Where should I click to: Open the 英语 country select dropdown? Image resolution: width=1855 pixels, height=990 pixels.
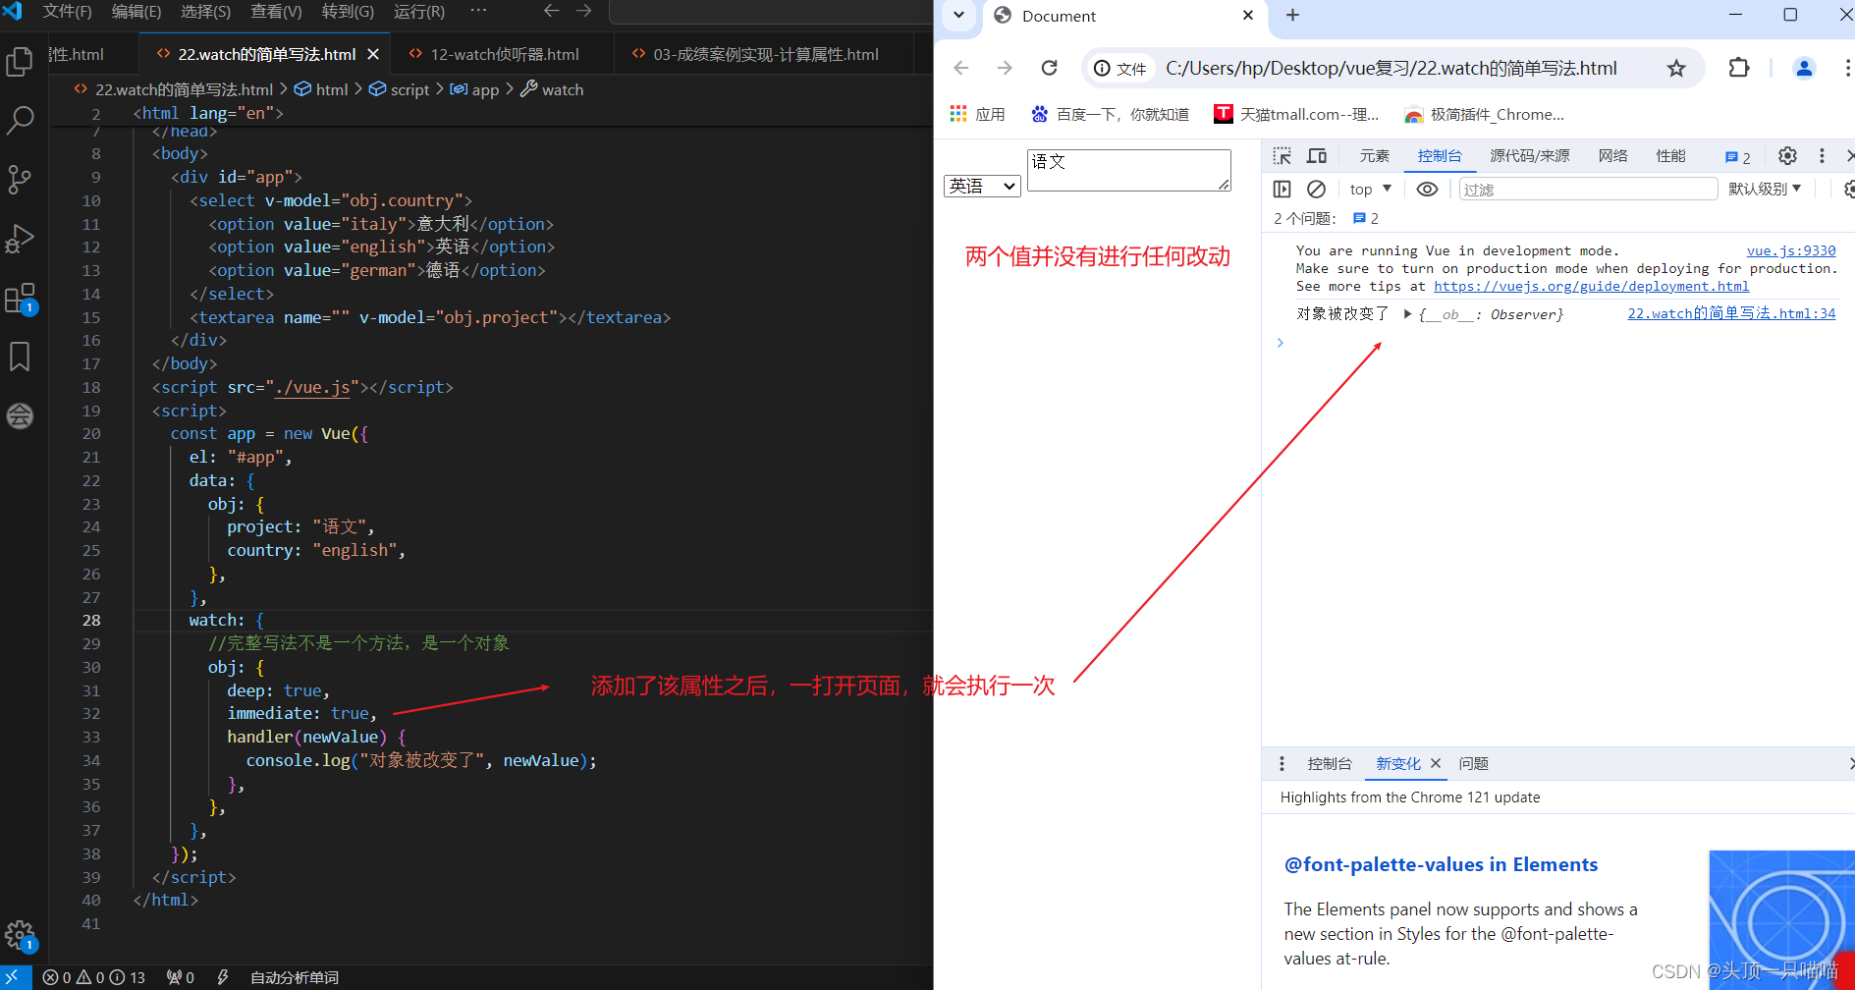click(x=982, y=186)
